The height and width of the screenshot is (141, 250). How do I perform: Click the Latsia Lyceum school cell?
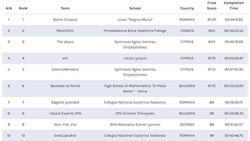(x=135, y=58)
